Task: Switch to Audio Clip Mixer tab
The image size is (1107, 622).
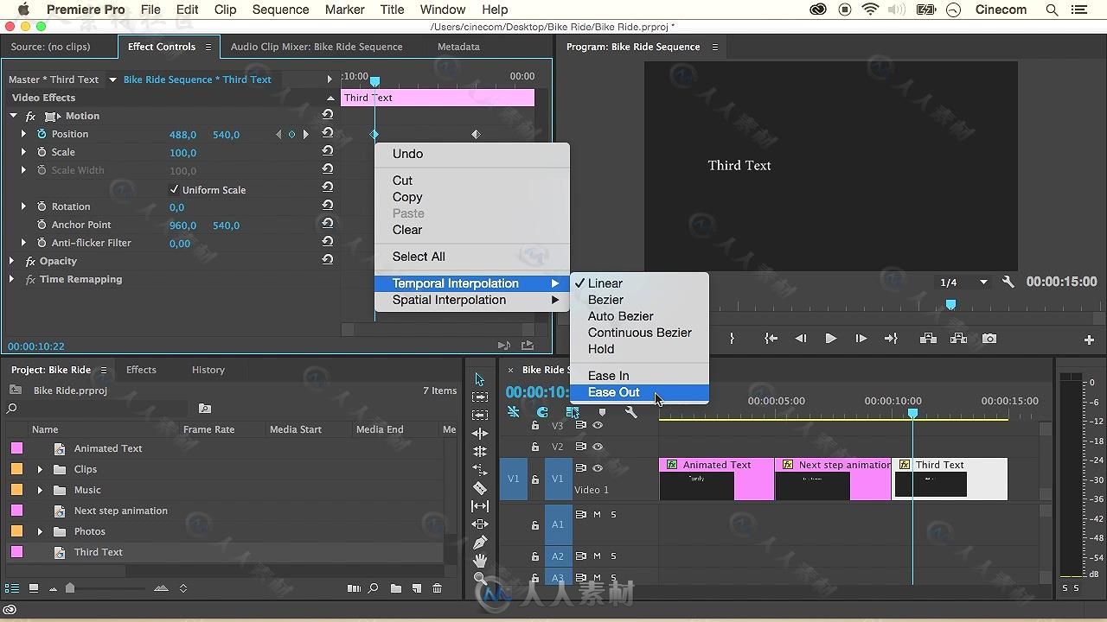Action: point(317,47)
